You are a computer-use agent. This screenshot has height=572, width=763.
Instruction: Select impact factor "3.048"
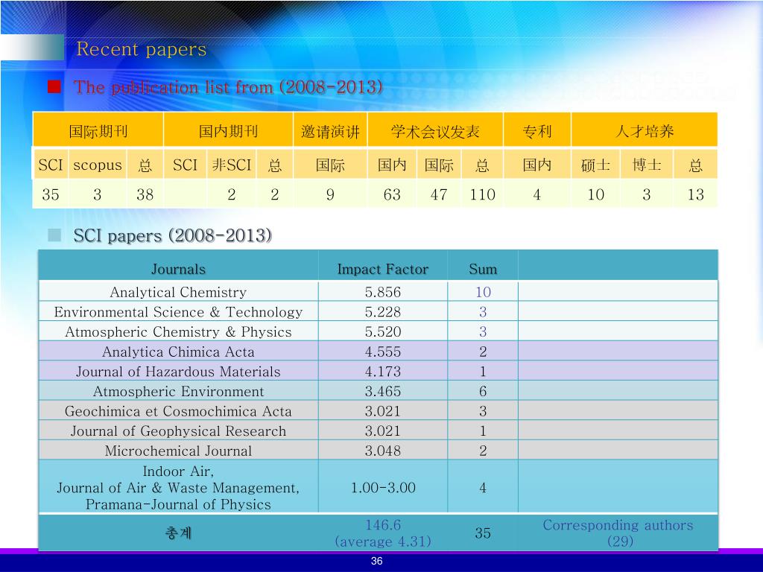pyautogui.click(x=383, y=451)
